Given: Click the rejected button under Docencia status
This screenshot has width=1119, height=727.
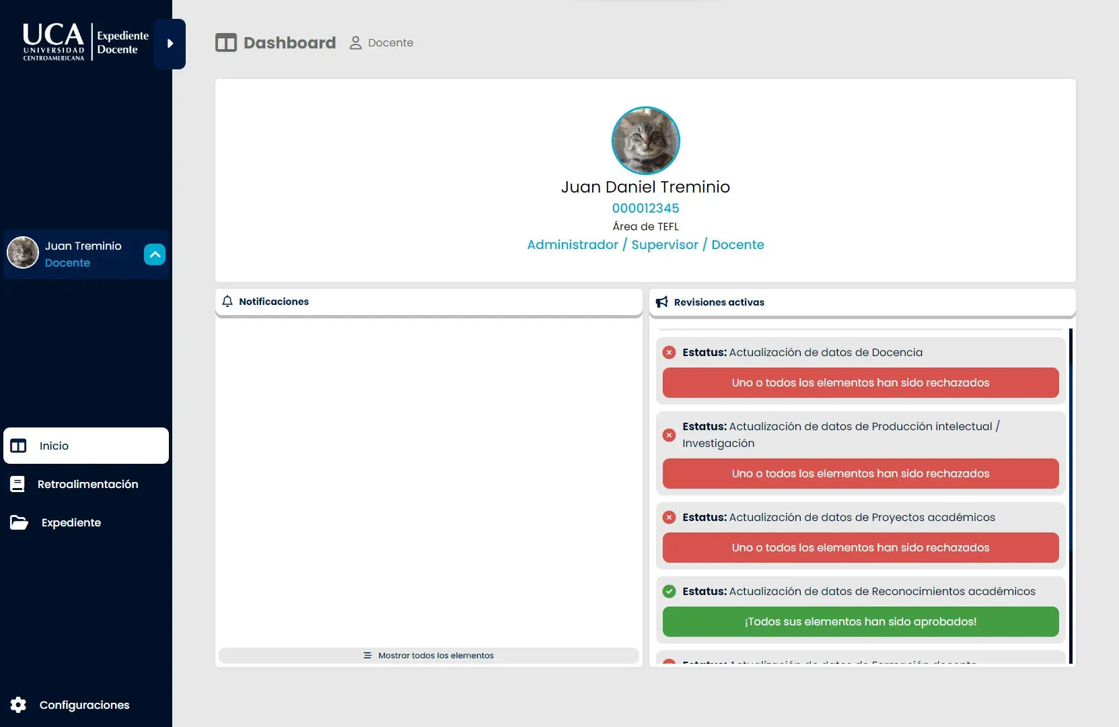Looking at the screenshot, I should tap(861, 382).
